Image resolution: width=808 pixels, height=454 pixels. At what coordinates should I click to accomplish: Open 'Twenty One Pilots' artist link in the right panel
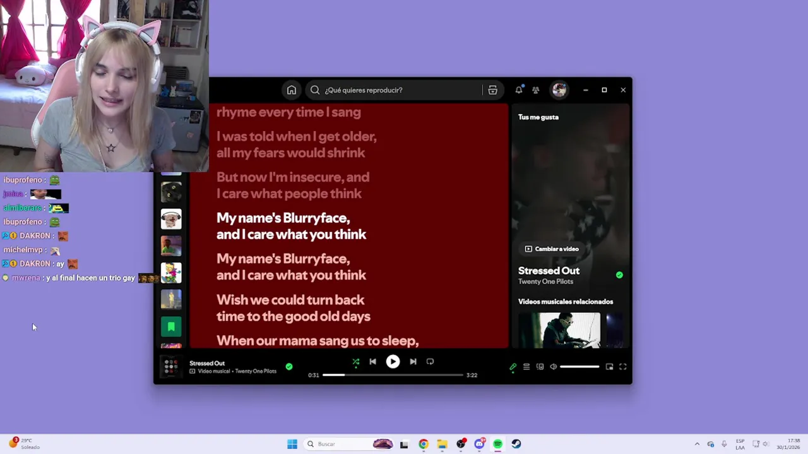(x=545, y=281)
